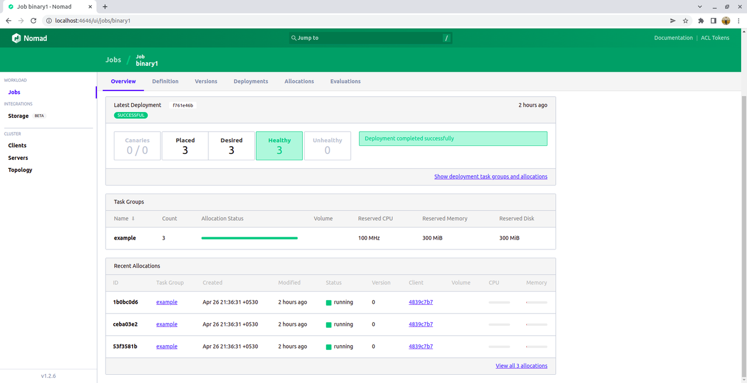
Task: Open client 4839c7b7 in 1b0bc0d6 row
Action: coord(421,302)
